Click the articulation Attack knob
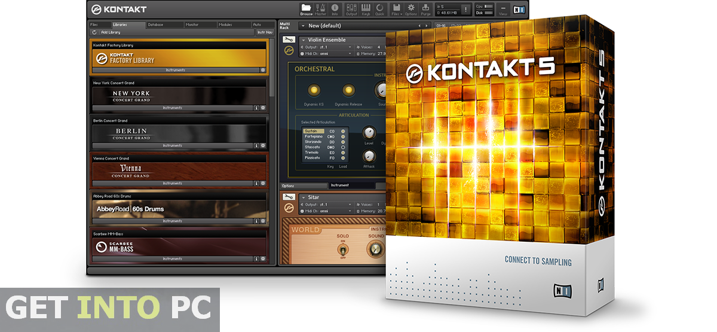Image resolution: width=717 pixels, height=332 pixels. [369, 156]
